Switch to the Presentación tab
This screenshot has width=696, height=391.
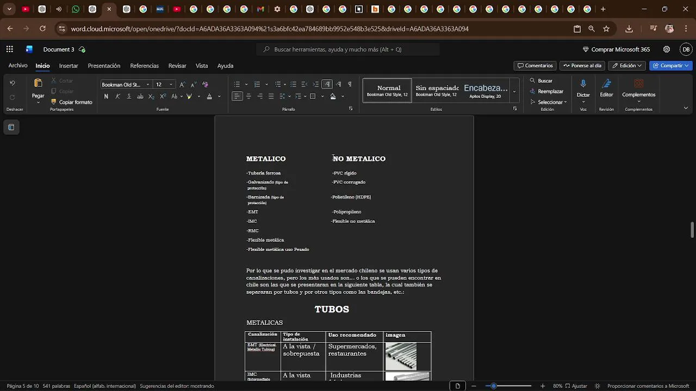coord(104,66)
